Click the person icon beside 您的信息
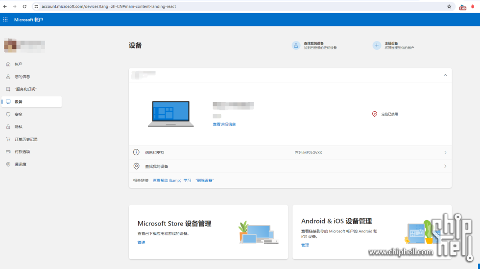Screen dimensions: 480x269 click(8, 77)
